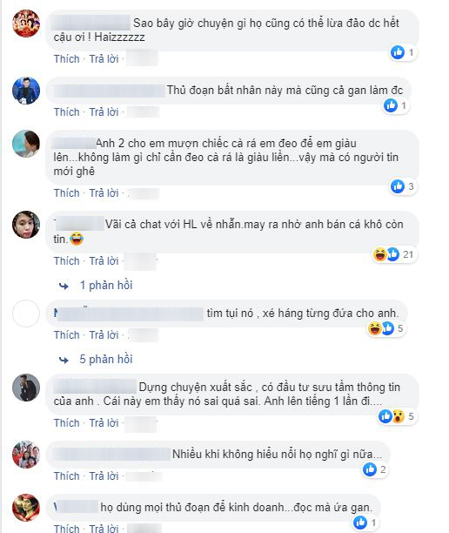This screenshot has width=449, height=533.
Task: Click 'Thích' under the 'xé háng từng đứa' comment
Action: point(67,334)
